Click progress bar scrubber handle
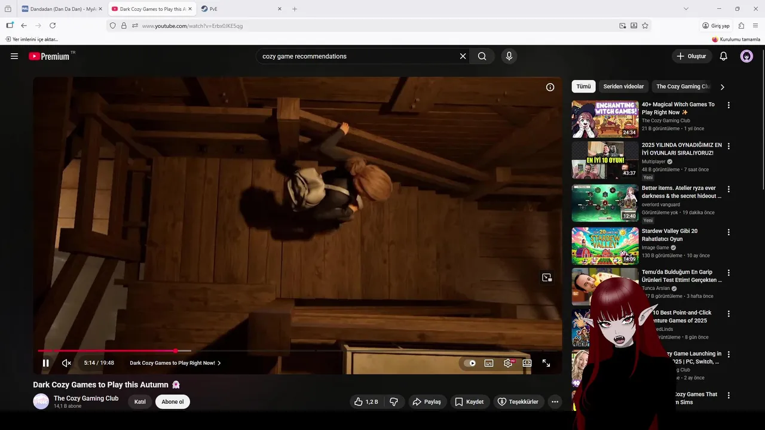The width and height of the screenshot is (765, 430). coord(176,351)
